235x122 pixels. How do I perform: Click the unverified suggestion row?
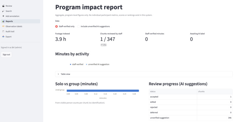click(x=191, y=118)
